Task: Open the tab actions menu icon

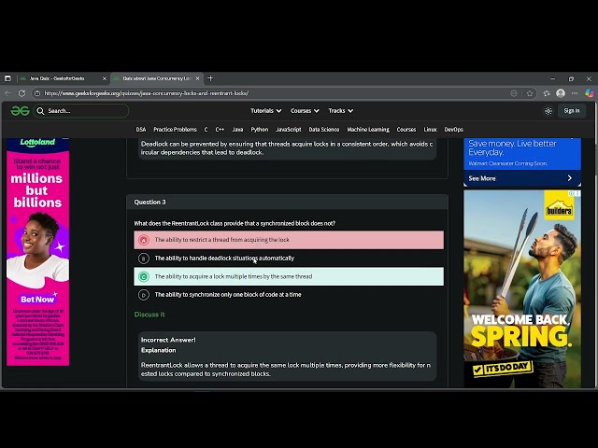Action: point(7,78)
